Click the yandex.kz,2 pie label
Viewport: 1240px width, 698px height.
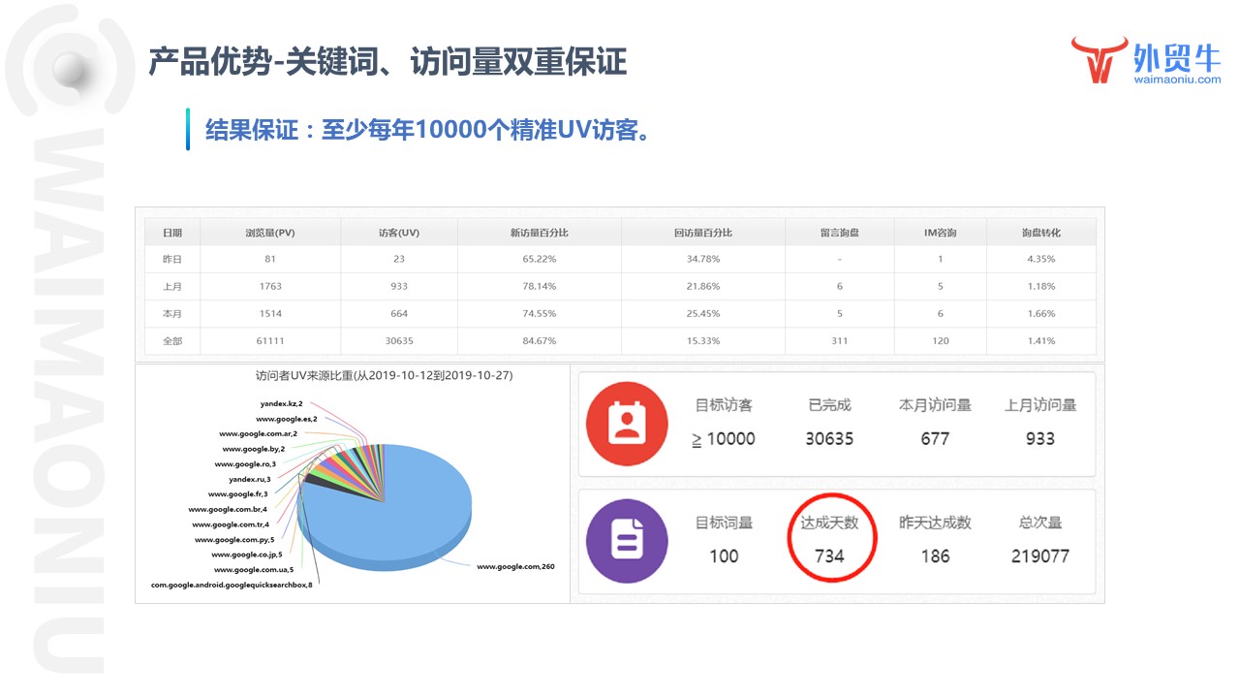click(280, 402)
